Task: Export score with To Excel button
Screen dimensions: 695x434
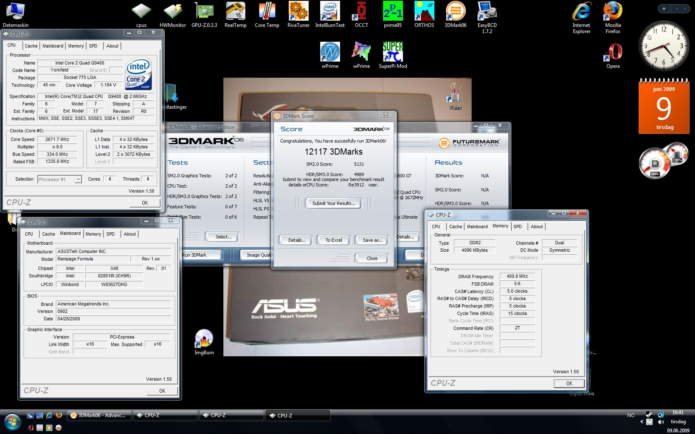Action: point(333,240)
